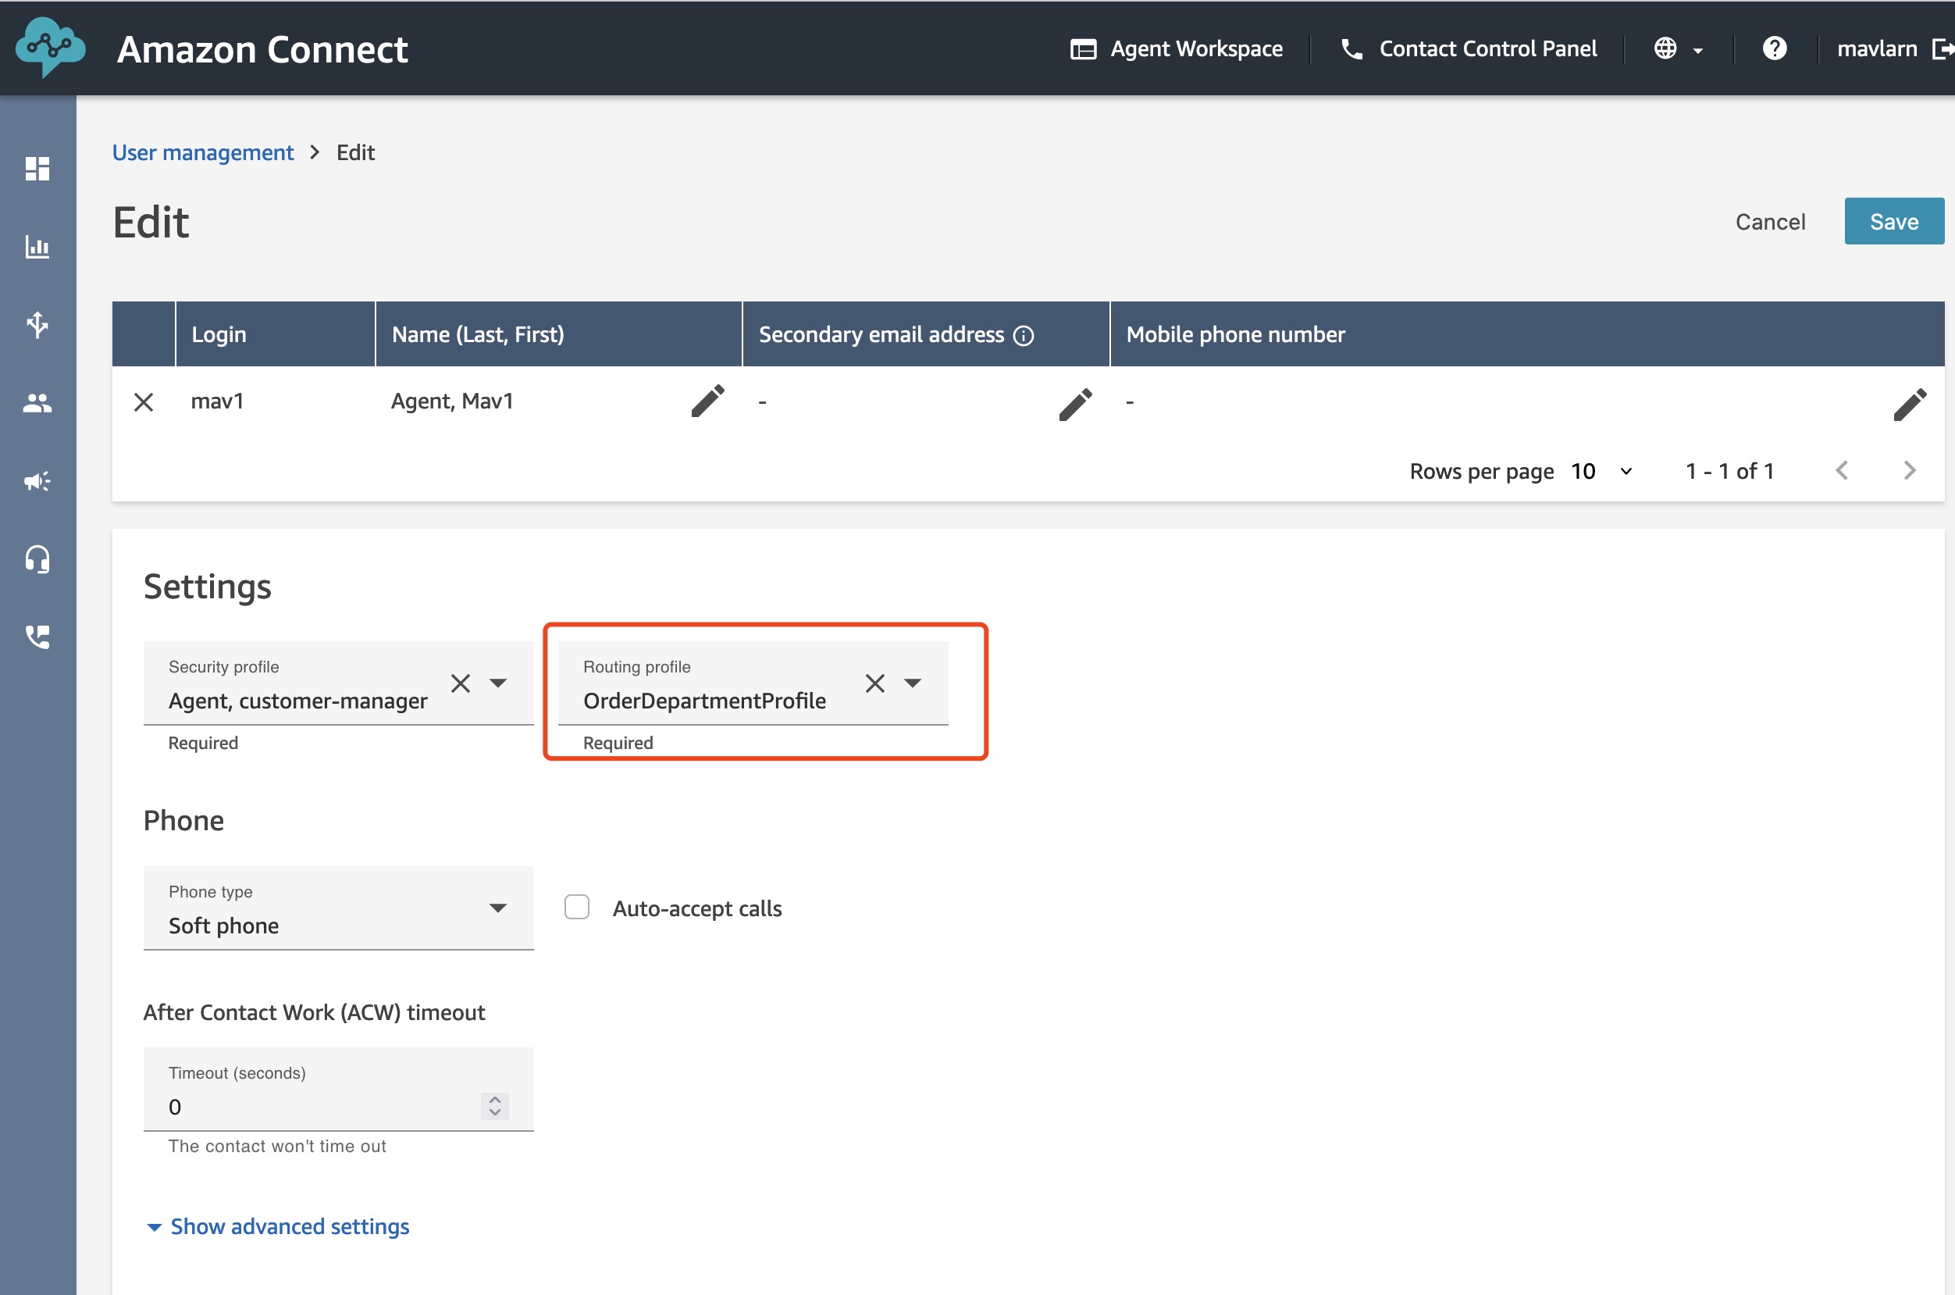Viewport: 1955px width, 1295px height.
Task: Edit the Agent, Mav1 name pencil icon
Action: [x=707, y=401]
